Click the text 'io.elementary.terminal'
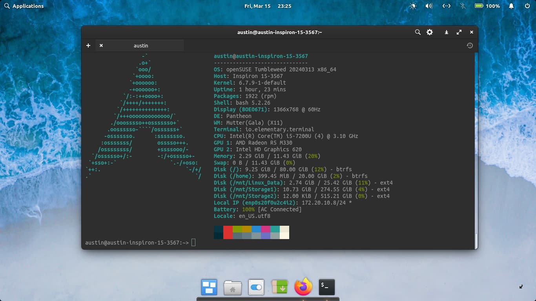The image size is (536, 301). tap(280, 129)
